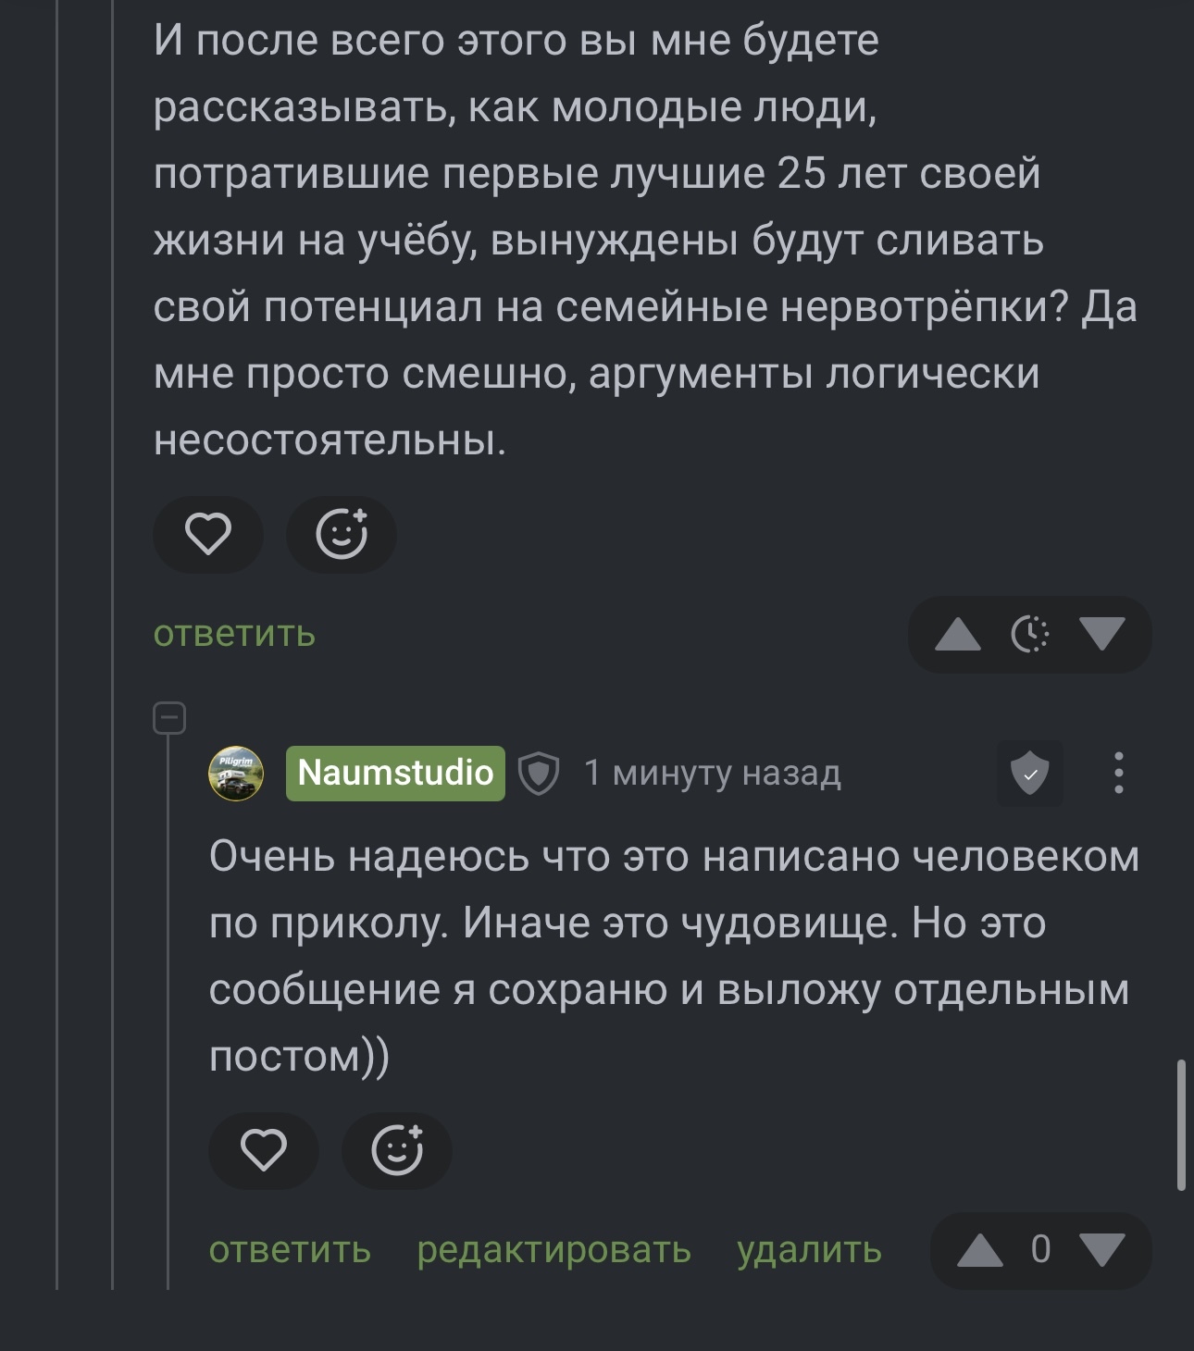Click удалить to delete the comment
The width and height of the screenshot is (1194, 1351).
tap(809, 1250)
